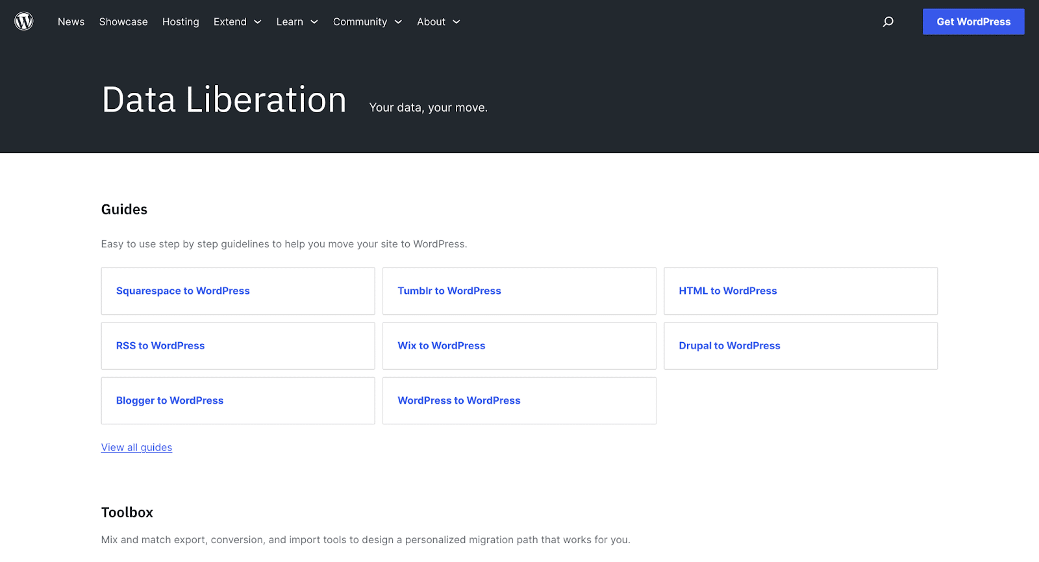Click the 'Mix and match export' description
The width and height of the screenshot is (1039, 562).
coord(366,540)
